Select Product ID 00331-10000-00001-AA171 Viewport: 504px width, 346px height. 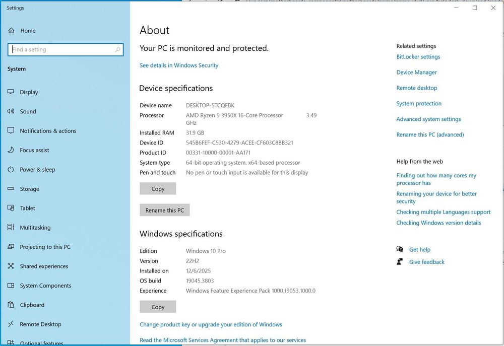(x=218, y=153)
